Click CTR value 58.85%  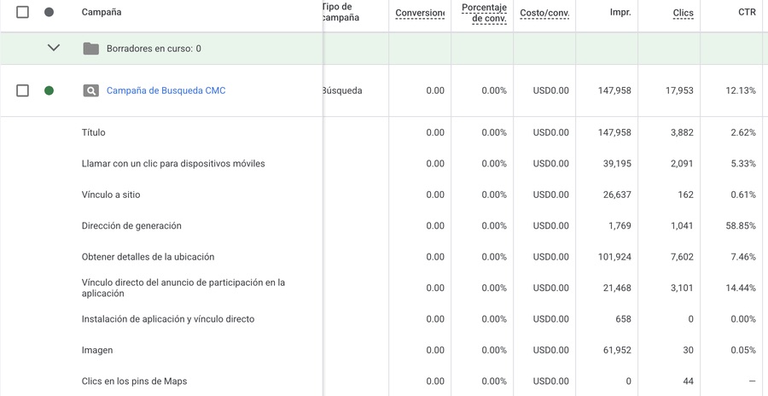click(741, 226)
